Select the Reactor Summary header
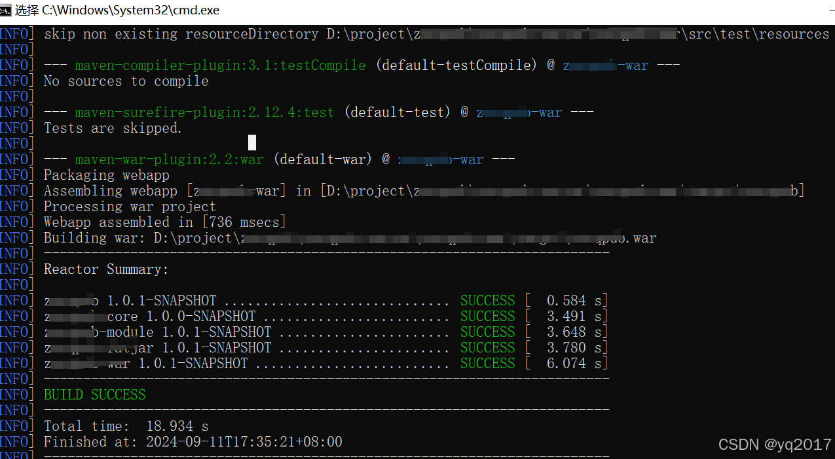 coord(105,269)
